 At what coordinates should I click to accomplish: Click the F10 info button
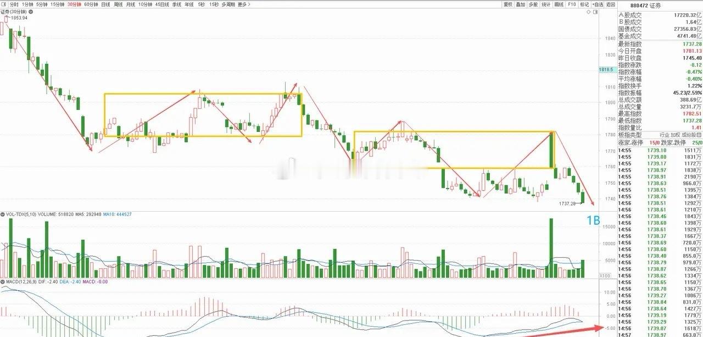click(572, 4)
